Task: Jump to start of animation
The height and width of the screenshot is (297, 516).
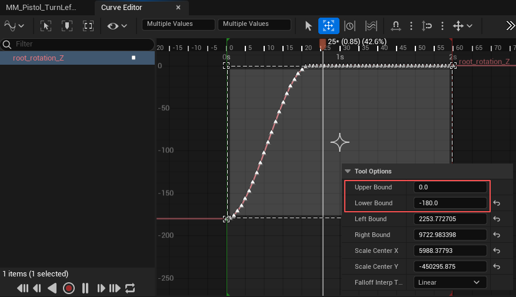Action: (23, 288)
